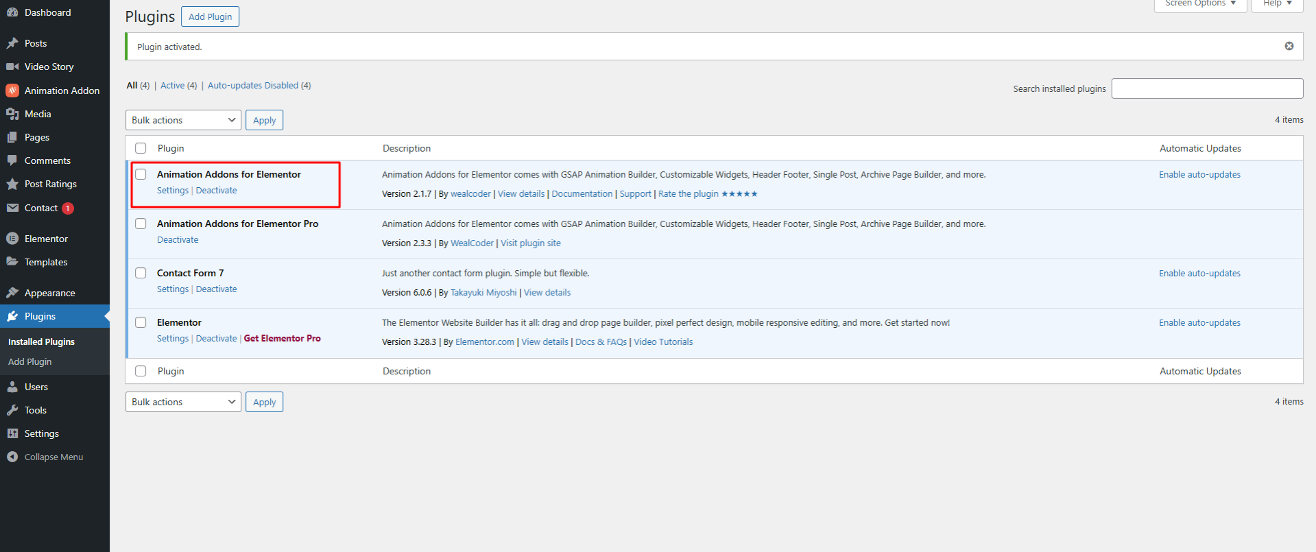
Task: Click the top Apply button
Action: click(x=264, y=120)
